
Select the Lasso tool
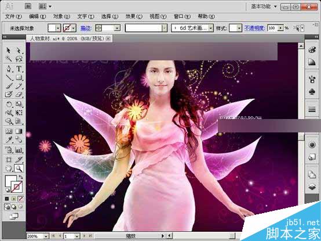(x=19, y=59)
